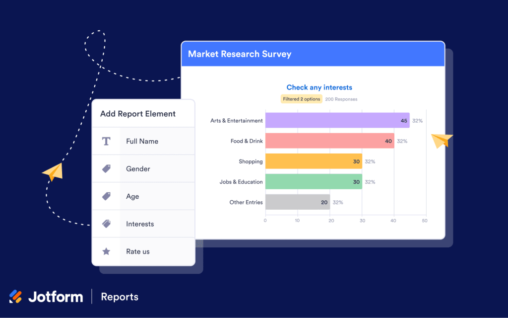Viewport: 508px width, 318px height.
Task: Click the Reports label
Action: pos(119,297)
